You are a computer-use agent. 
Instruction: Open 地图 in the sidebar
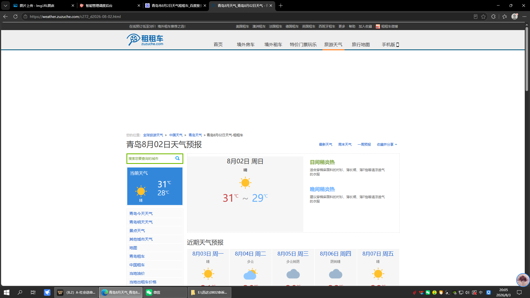(133, 248)
